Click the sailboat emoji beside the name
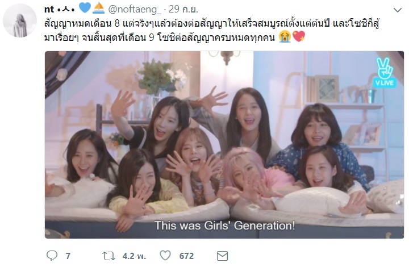 point(99,8)
